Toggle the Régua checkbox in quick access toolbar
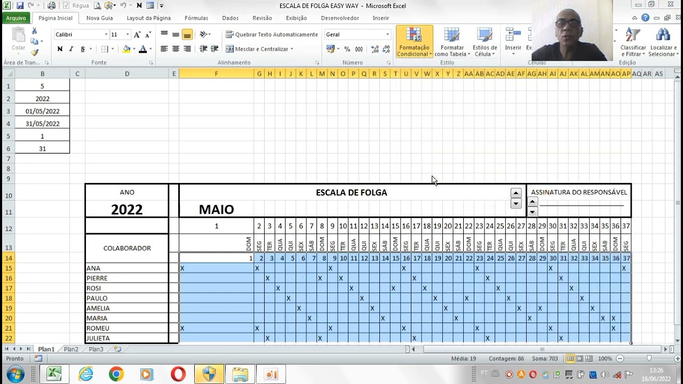The image size is (683, 384). (x=66, y=6)
